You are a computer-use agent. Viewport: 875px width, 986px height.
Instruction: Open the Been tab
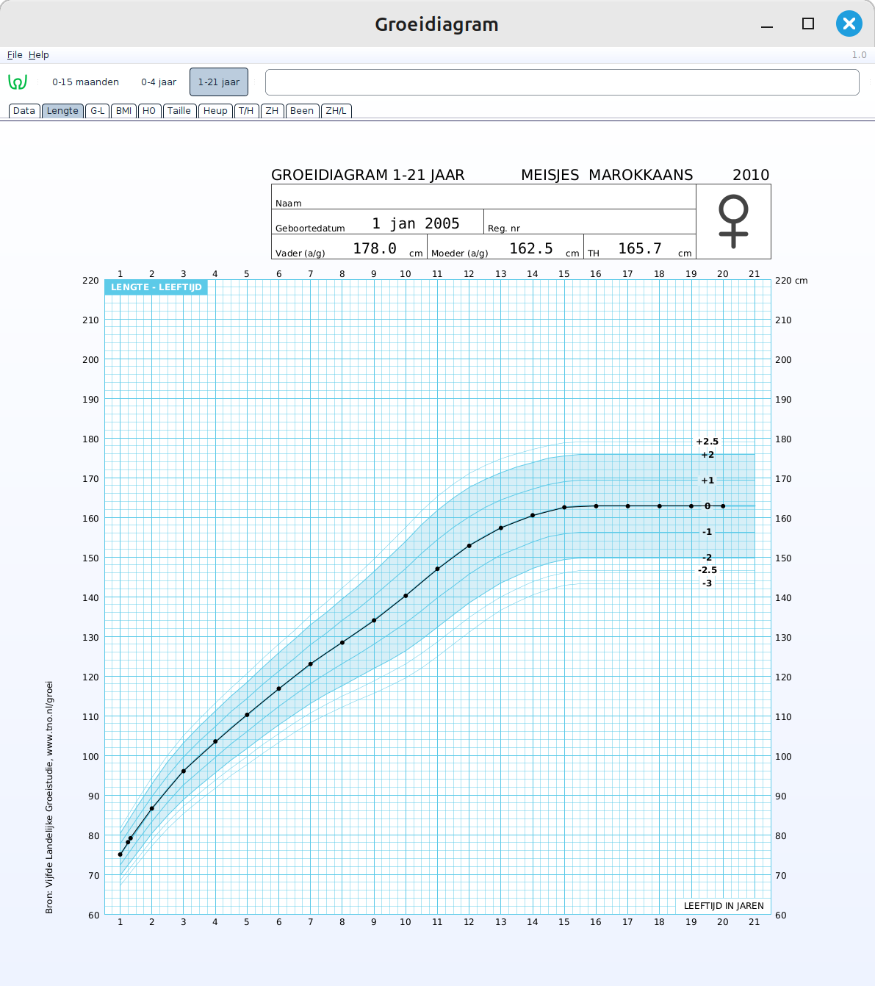tap(302, 111)
